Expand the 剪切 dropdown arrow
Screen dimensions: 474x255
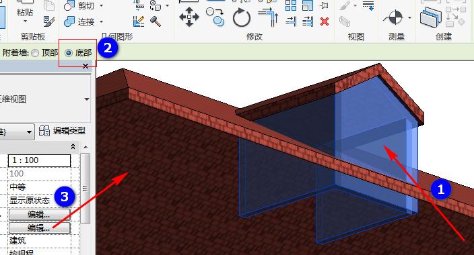point(101,6)
